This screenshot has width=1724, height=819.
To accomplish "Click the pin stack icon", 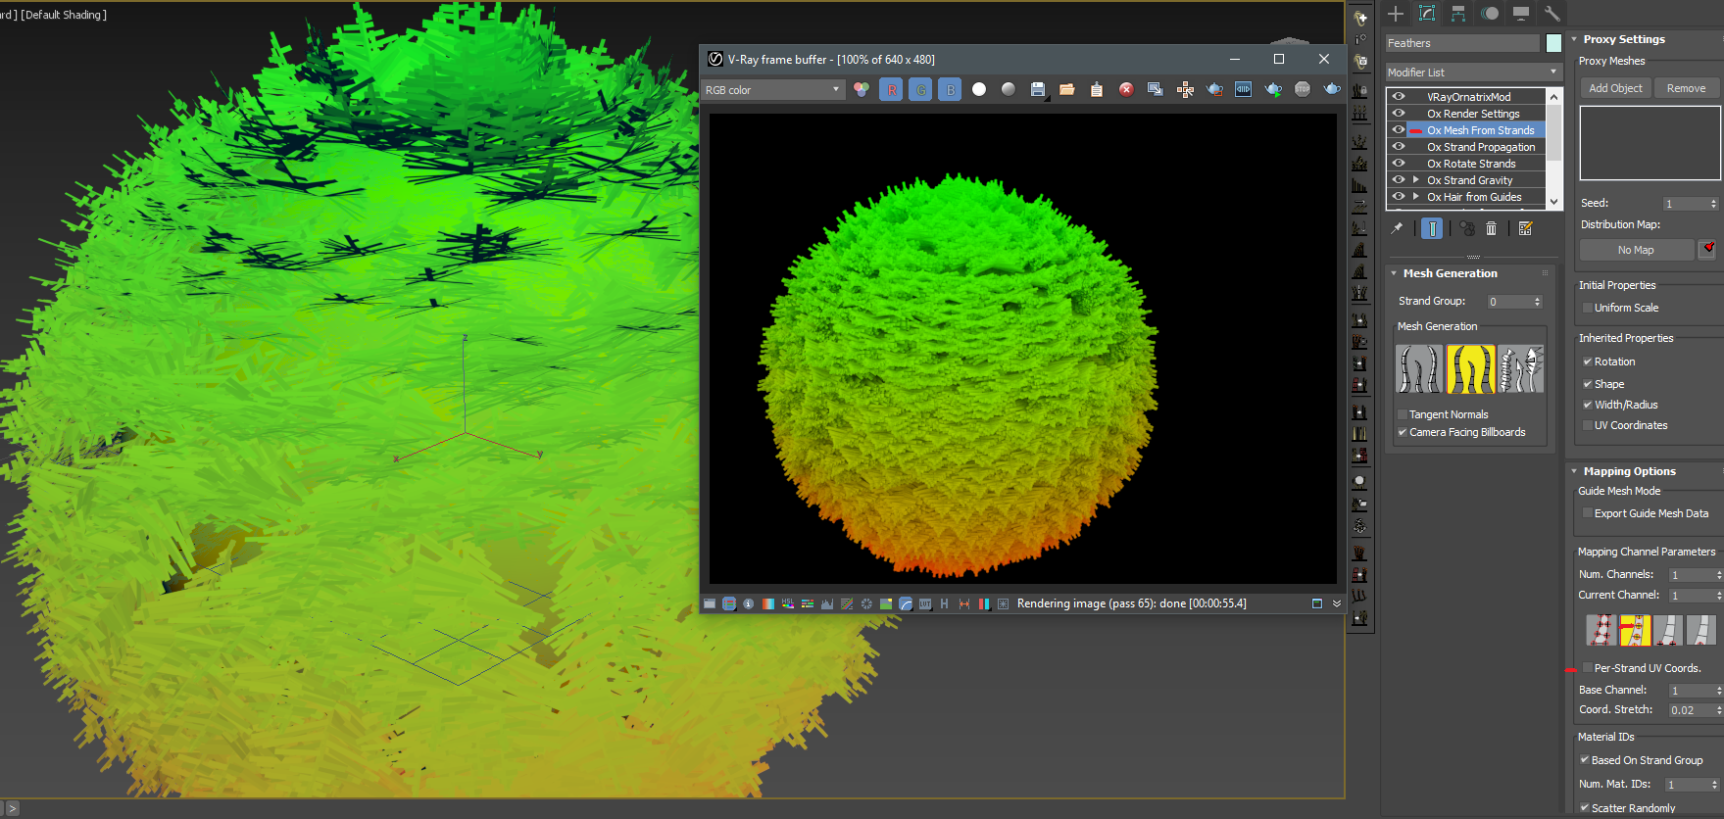I will point(1397,228).
